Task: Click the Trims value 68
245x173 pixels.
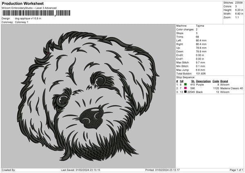Action: 197,37
